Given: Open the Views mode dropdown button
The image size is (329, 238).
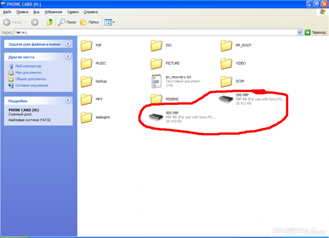Looking at the screenshot, I should coord(109,22).
